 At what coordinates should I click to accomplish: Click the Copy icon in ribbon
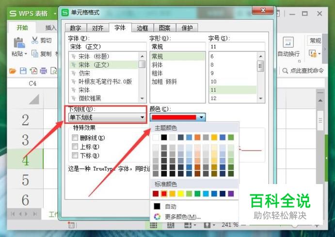point(34,53)
